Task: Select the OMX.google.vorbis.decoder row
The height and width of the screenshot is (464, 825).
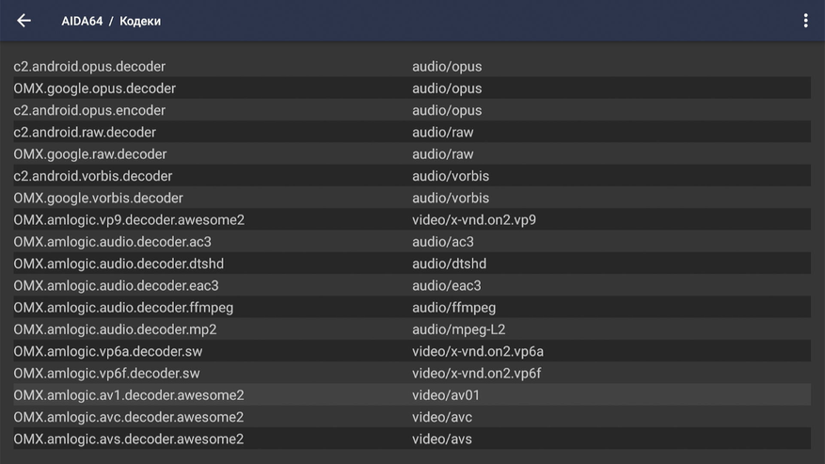Action: [x=98, y=198]
